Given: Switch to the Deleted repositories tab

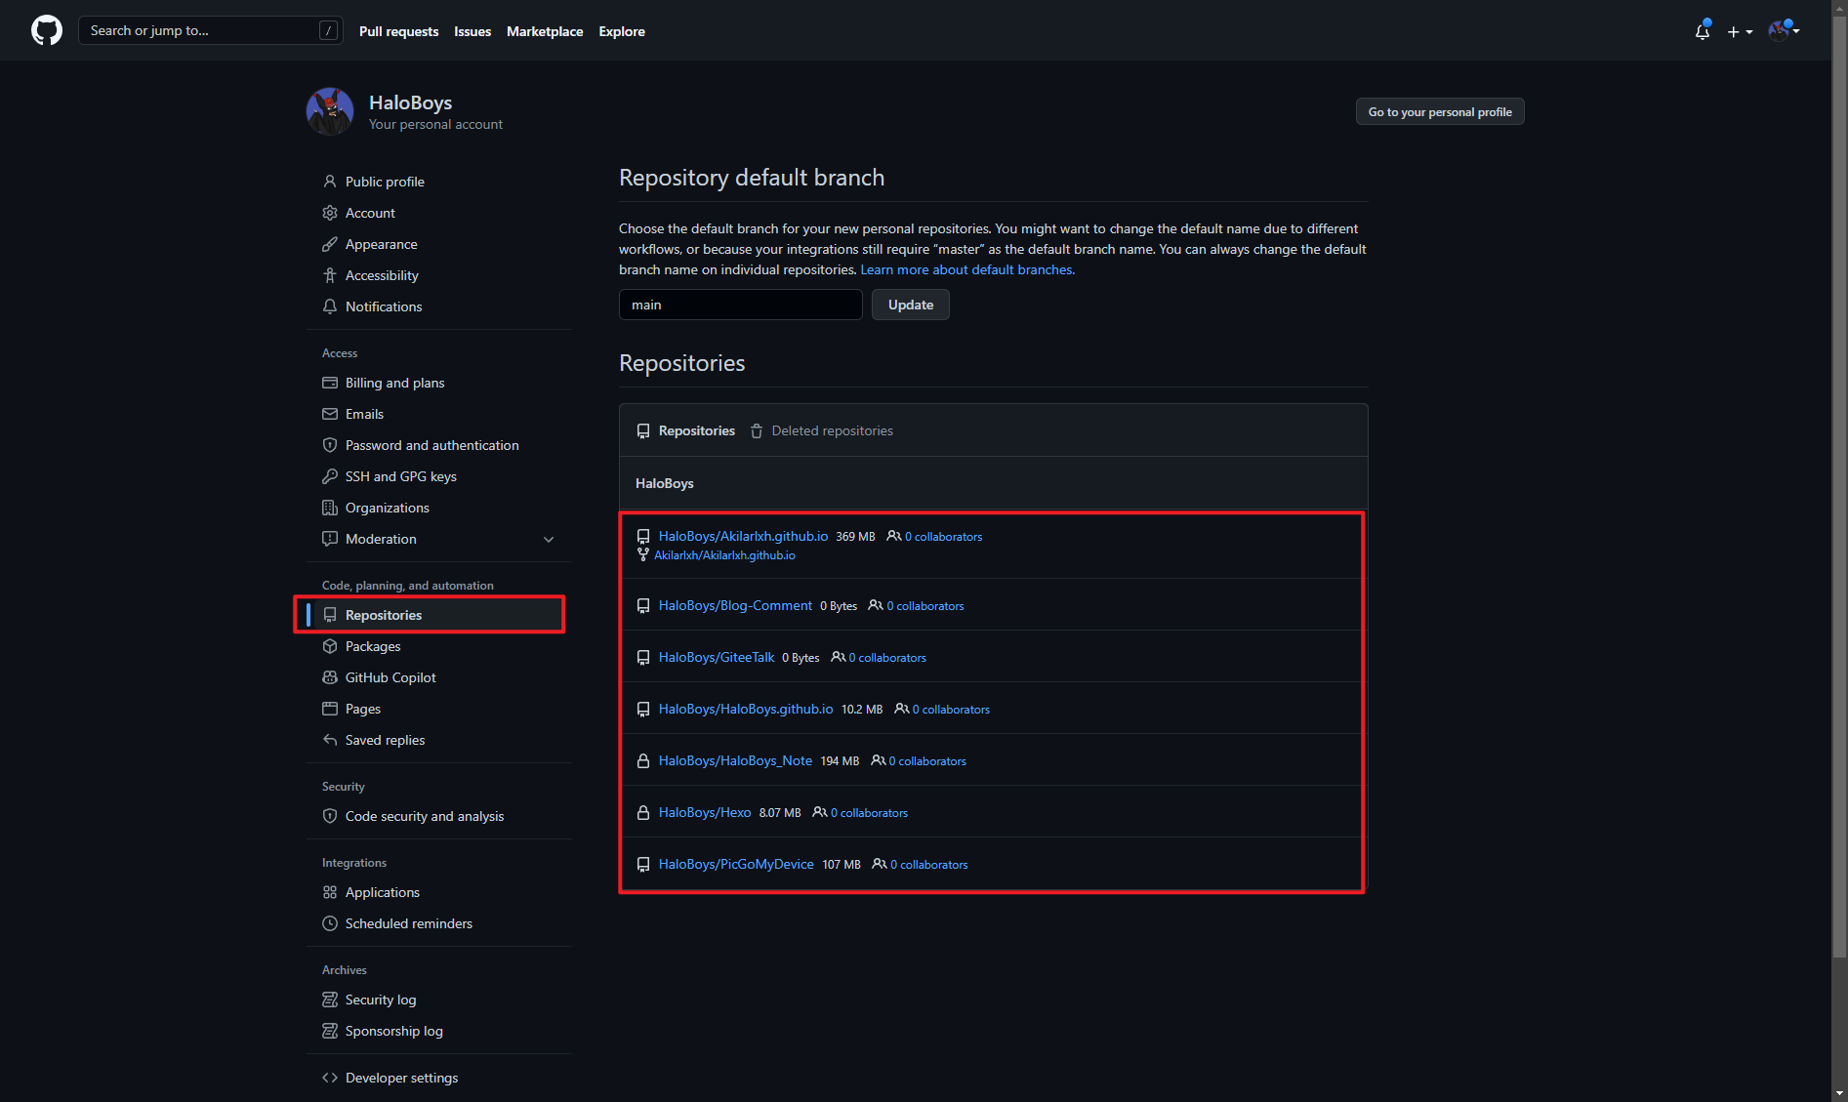Looking at the screenshot, I should 821,430.
